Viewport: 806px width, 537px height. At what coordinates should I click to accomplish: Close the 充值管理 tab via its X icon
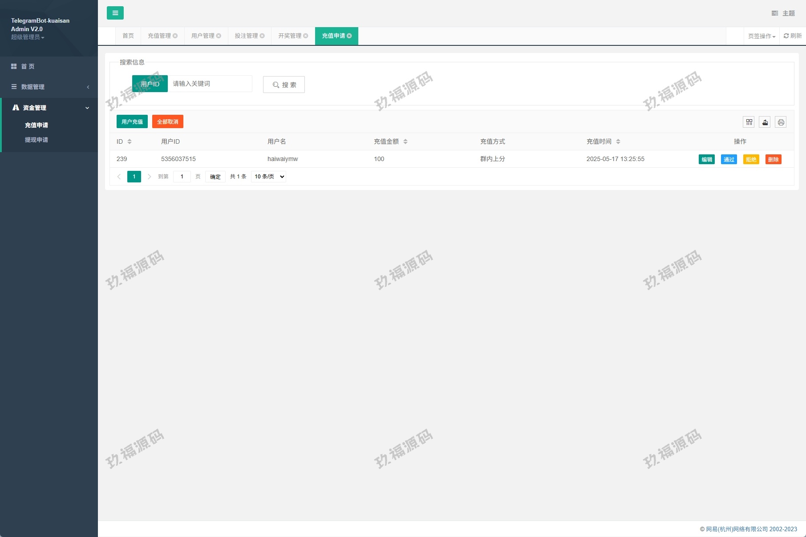click(175, 36)
